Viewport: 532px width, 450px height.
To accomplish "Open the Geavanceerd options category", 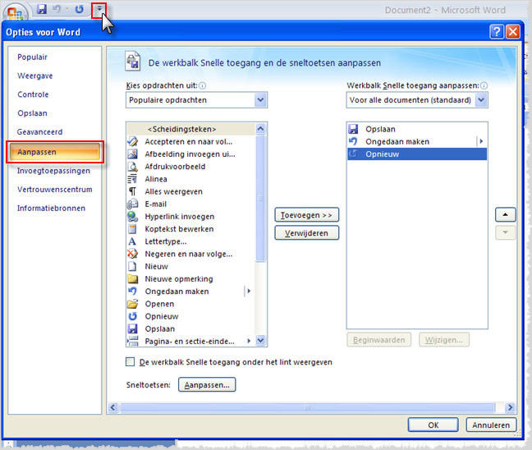I will click(39, 131).
